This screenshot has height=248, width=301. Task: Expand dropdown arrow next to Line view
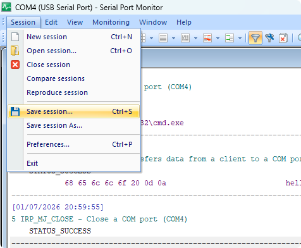173,38
